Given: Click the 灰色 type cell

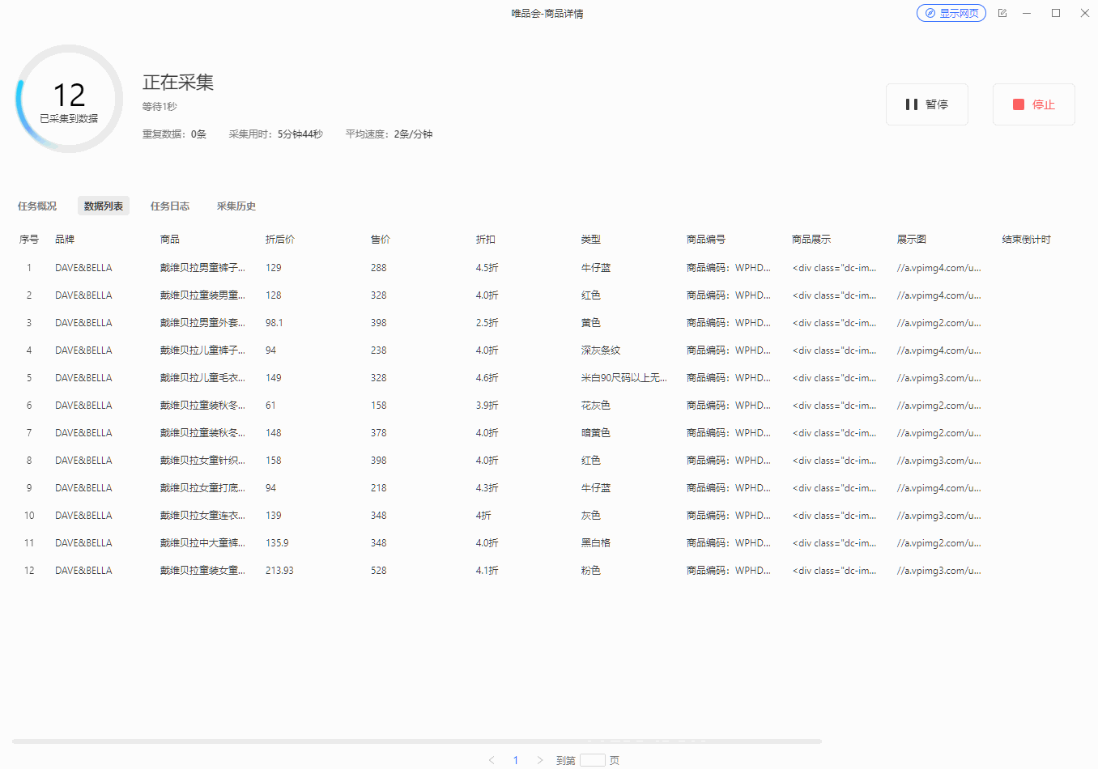Looking at the screenshot, I should click(x=591, y=516).
